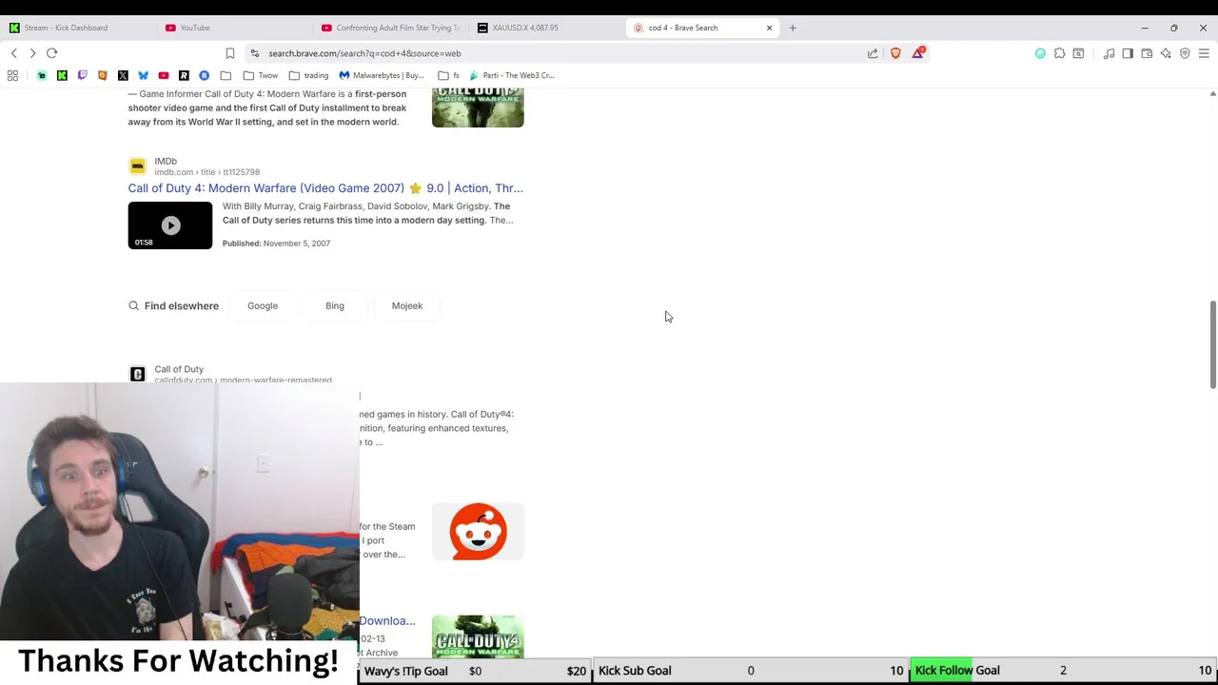Click the Kick Sub Goal progress bar
Image resolution: width=1218 pixels, height=685 pixels.
[751, 671]
